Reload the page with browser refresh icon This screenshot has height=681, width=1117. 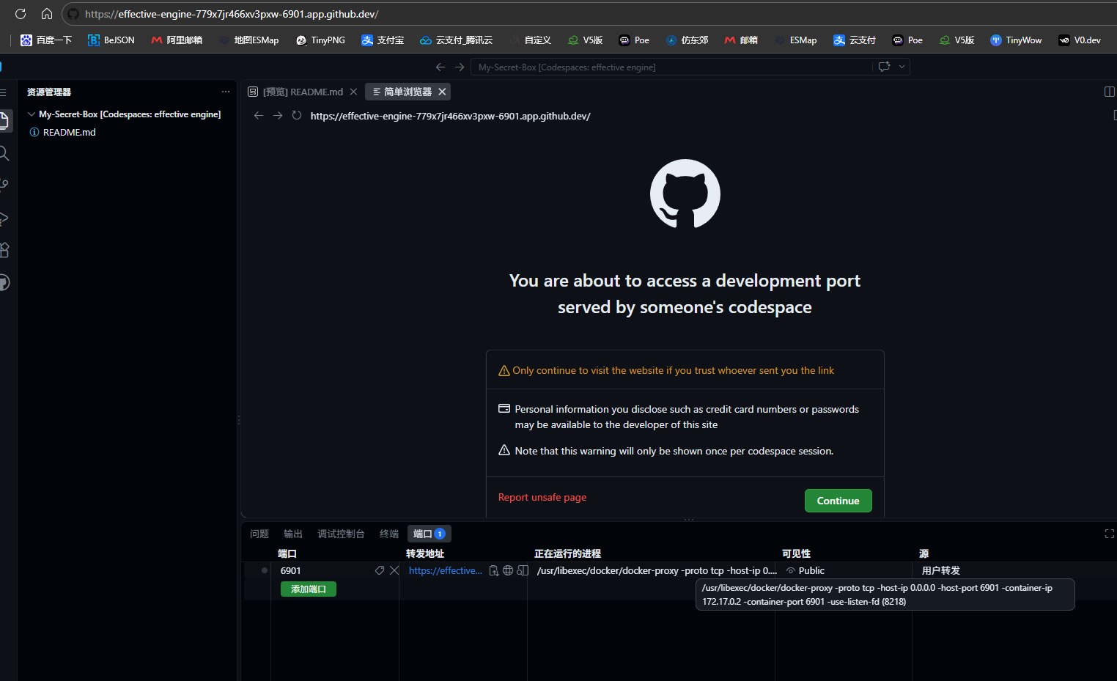pos(21,14)
